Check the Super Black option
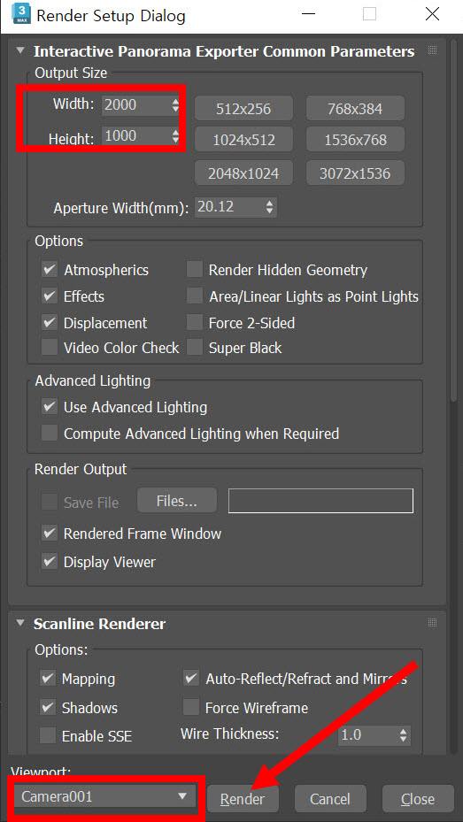The width and height of the screenshot is (463, 822). [x=195, y=348]
